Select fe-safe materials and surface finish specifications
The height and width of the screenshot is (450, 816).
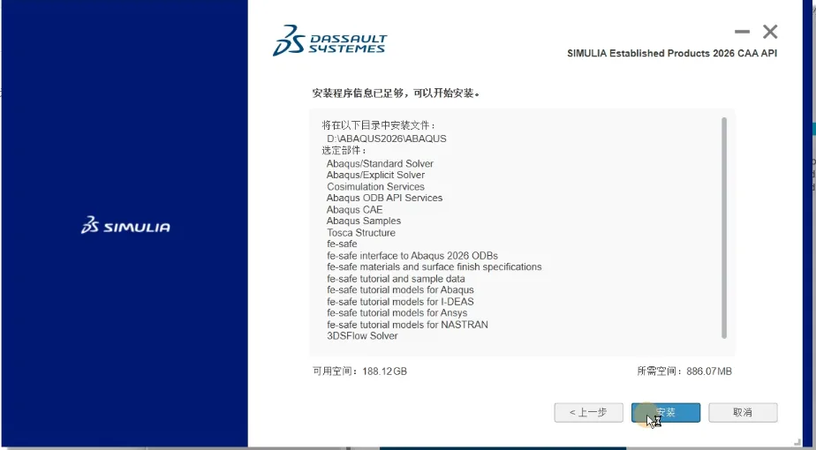point(434,266)
